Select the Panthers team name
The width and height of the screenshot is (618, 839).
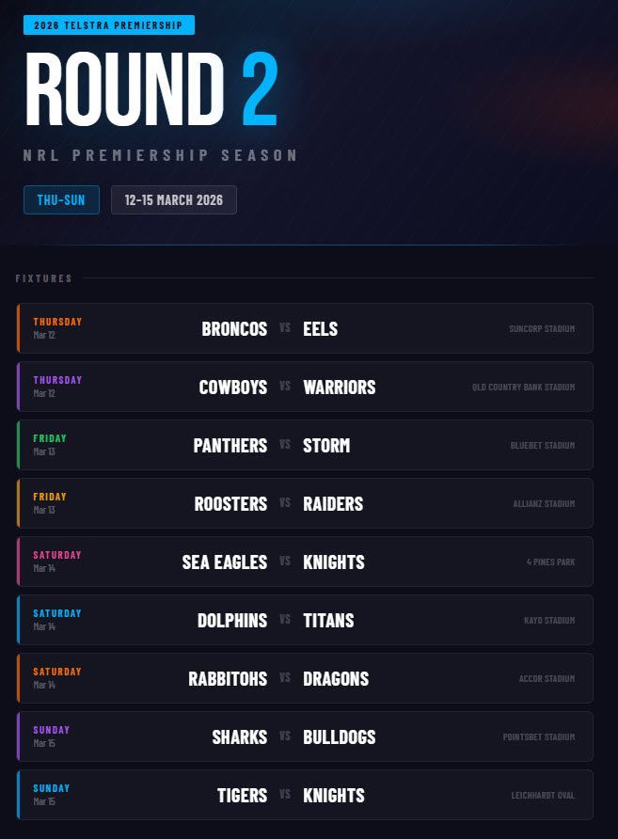pyautogui.click(x=230, y=446)
